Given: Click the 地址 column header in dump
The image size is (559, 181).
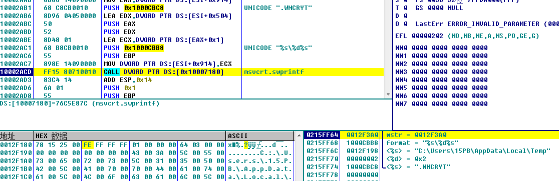Looking at the screenshot, I should [17, 136].
